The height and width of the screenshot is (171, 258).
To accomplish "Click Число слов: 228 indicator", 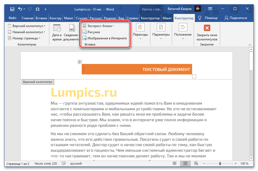I will pos(46,164).
